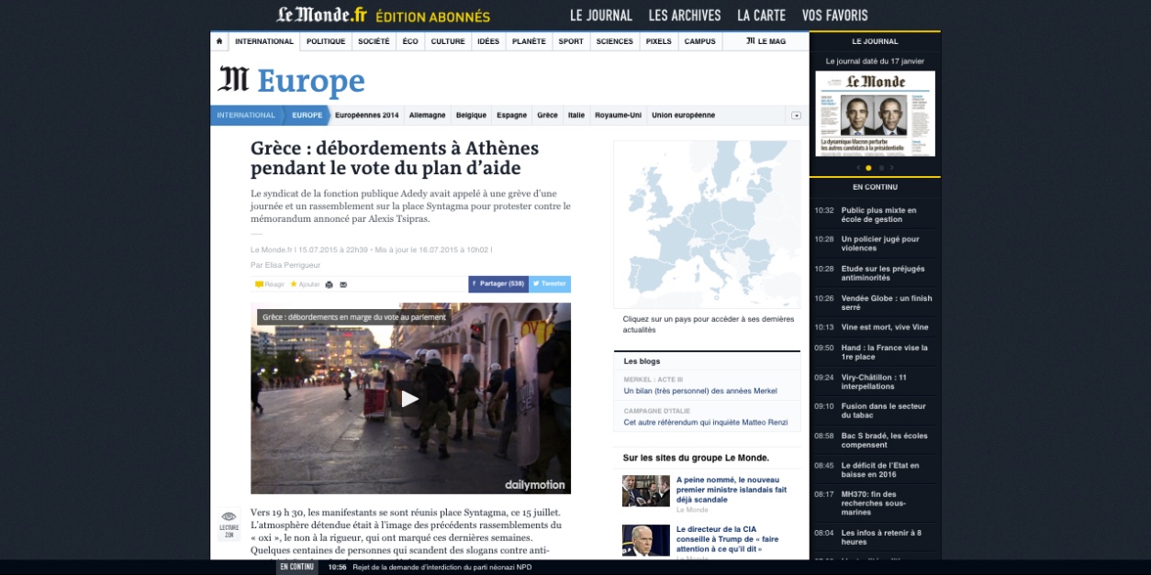Click the Europe map to pick a country
The width and height of the screenshot is (1151, 575).
point(707,224)
